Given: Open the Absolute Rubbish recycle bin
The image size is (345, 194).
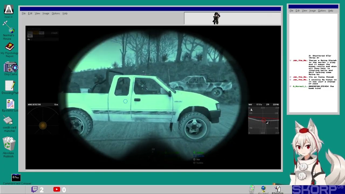Looking at the screenshot, I should 8,143.
